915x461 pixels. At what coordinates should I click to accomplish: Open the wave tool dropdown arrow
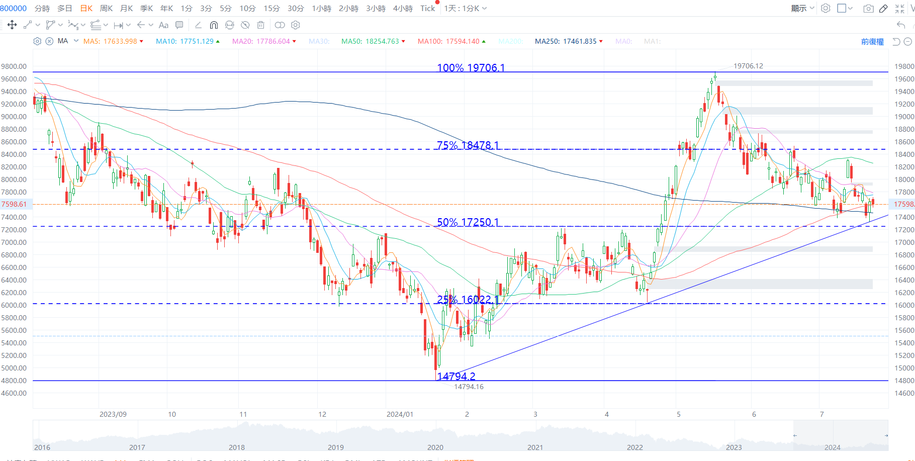(x=83, y=25)
